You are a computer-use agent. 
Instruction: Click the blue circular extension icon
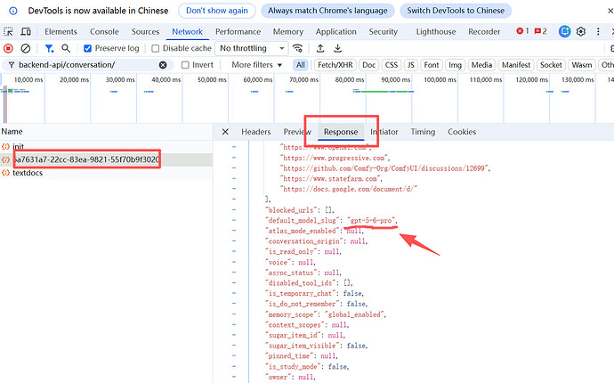564,31
